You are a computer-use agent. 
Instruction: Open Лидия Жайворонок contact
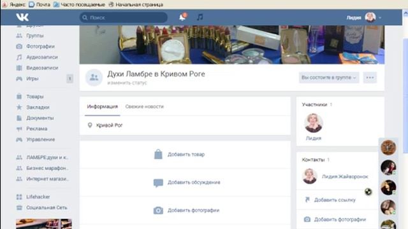[345, 177]
